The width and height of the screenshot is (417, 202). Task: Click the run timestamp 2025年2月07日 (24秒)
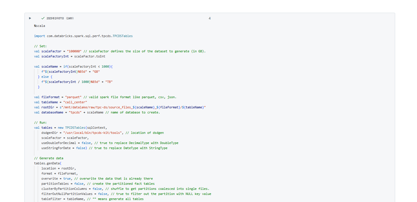(60, 18)
